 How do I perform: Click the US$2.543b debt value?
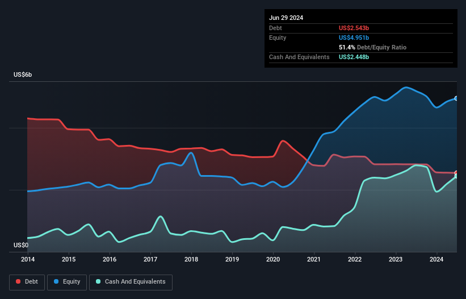354,28
